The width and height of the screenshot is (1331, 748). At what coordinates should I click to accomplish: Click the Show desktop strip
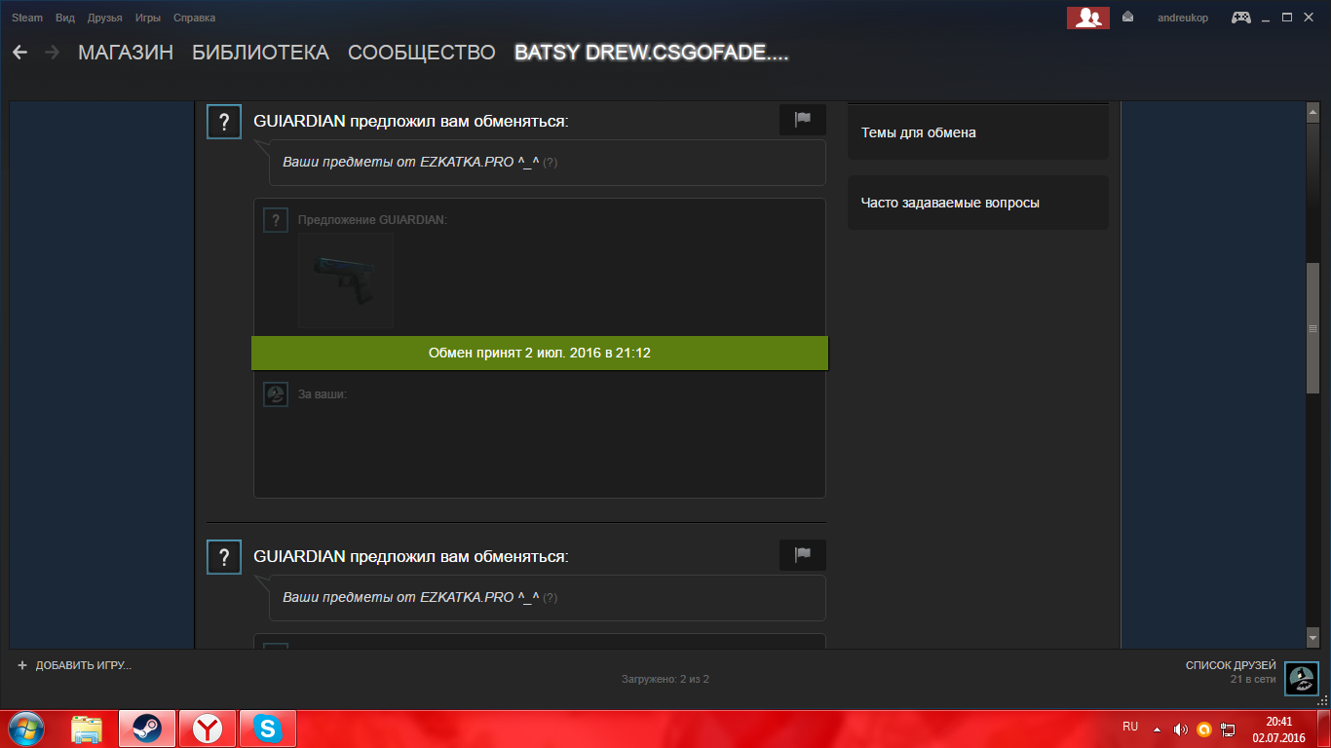(1324, 729)
